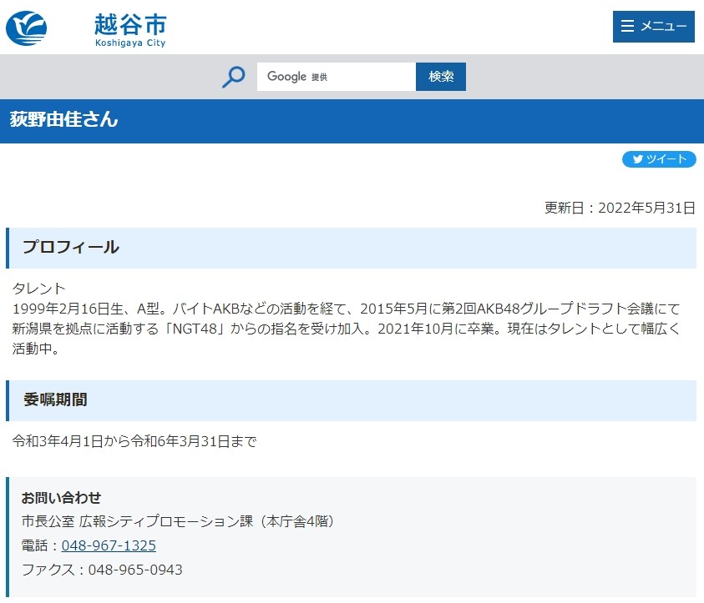Click the Koshigaya City bird logo

pos(27,28)
